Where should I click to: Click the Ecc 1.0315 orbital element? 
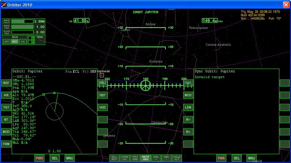pos(23,99)
